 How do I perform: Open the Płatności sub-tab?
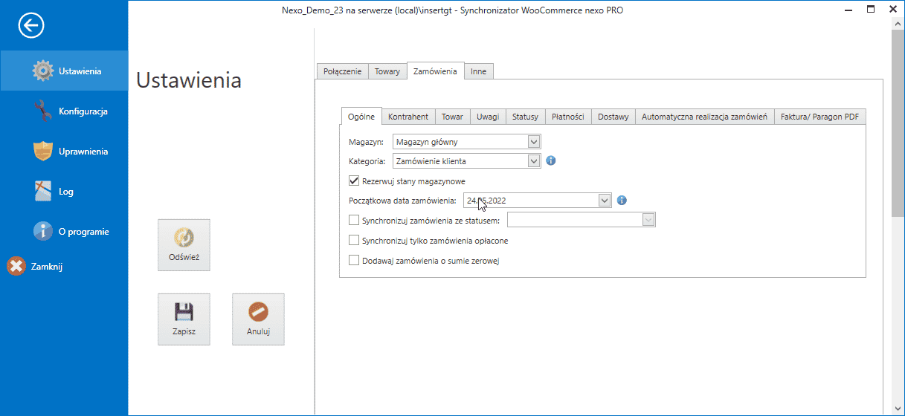(x=568, y=117)
